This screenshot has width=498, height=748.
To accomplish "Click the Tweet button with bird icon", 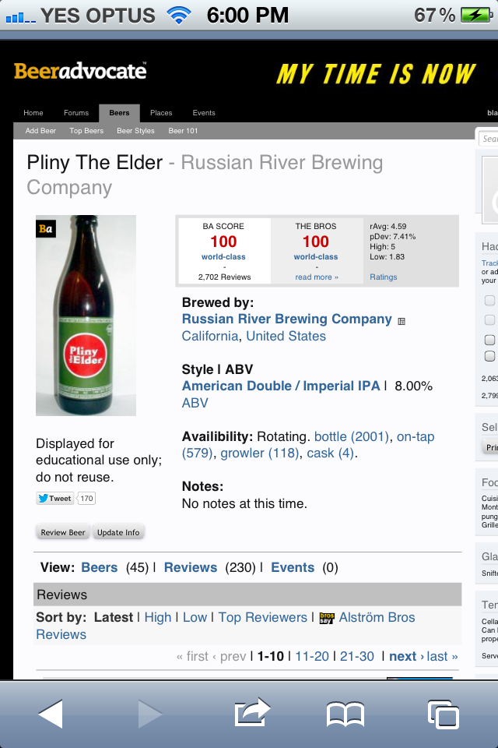I will tap(54, 499).
